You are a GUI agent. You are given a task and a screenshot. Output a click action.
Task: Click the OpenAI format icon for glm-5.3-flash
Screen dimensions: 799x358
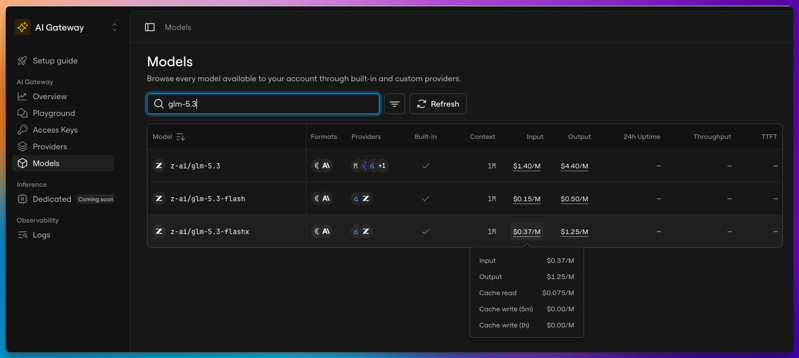316,199
